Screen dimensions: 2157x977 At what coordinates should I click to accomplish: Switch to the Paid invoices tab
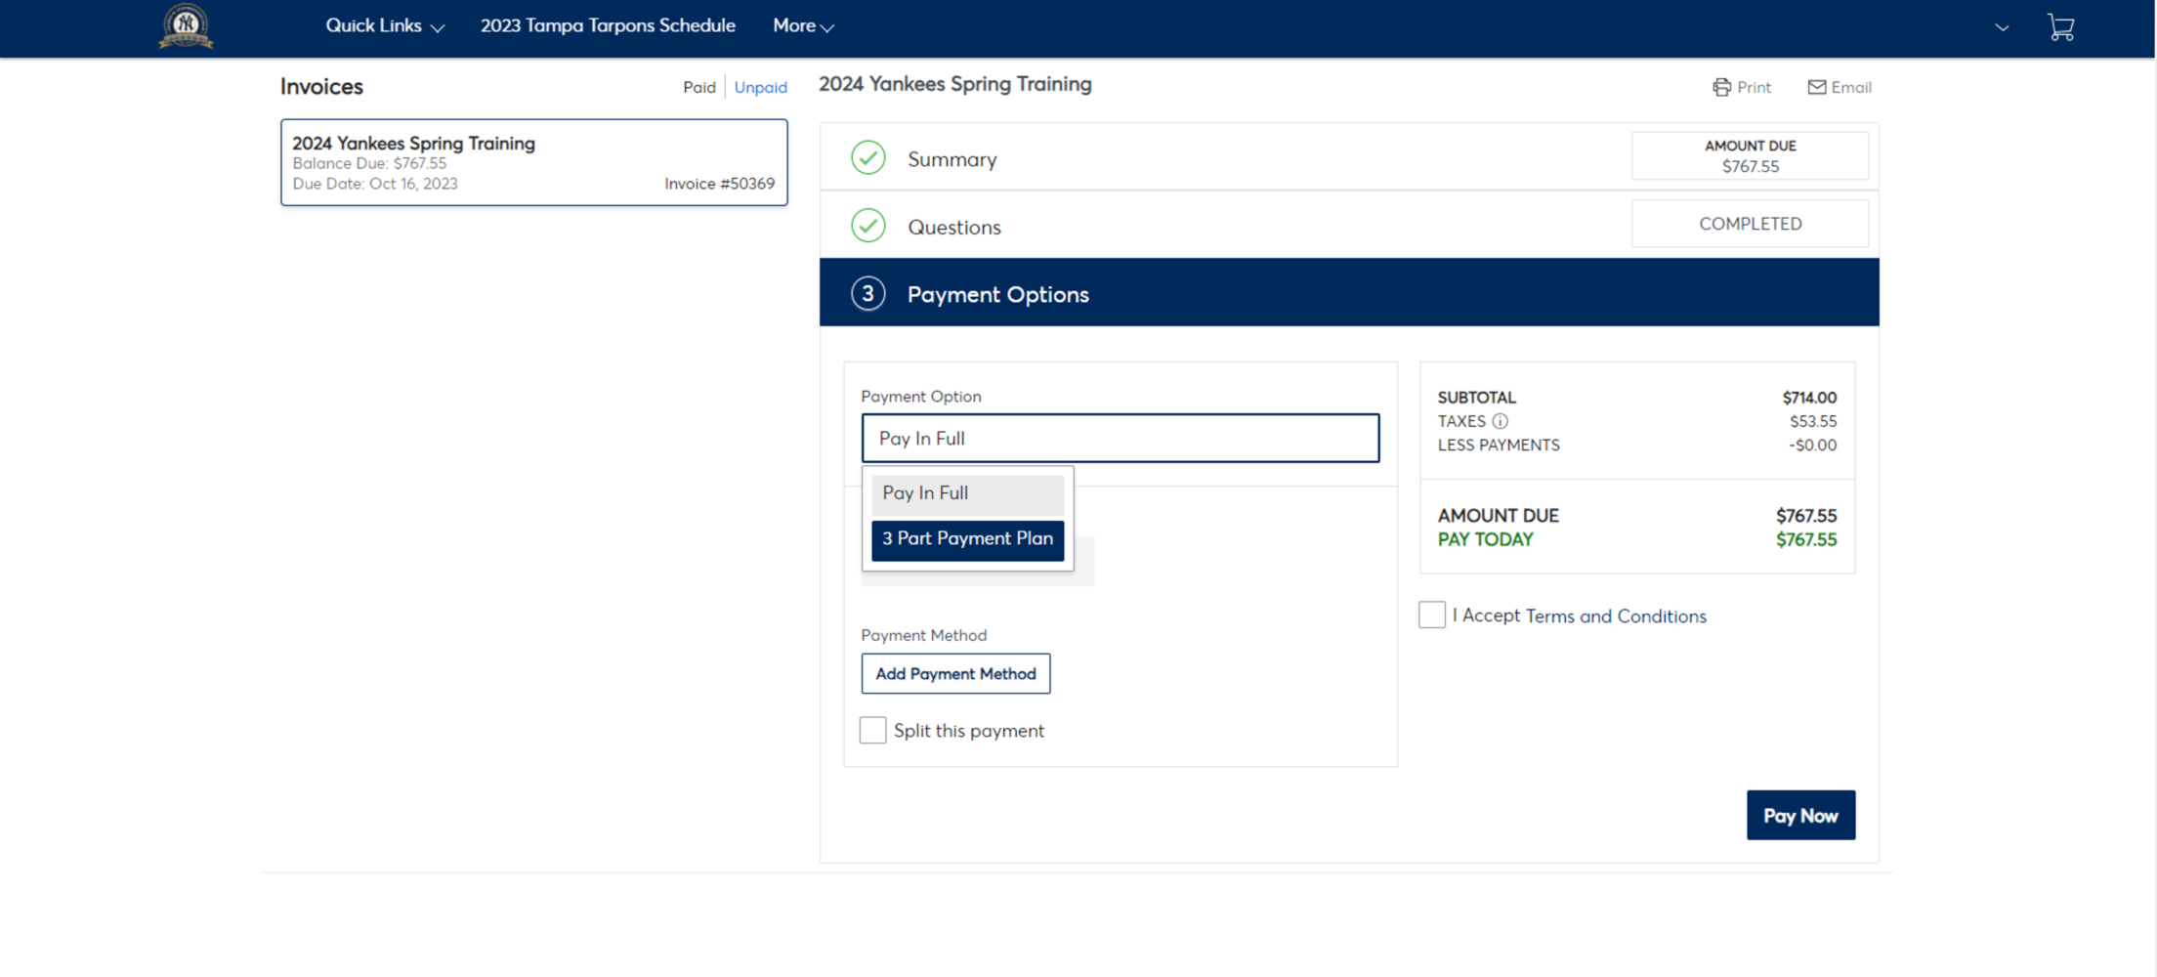coord(699,87)
